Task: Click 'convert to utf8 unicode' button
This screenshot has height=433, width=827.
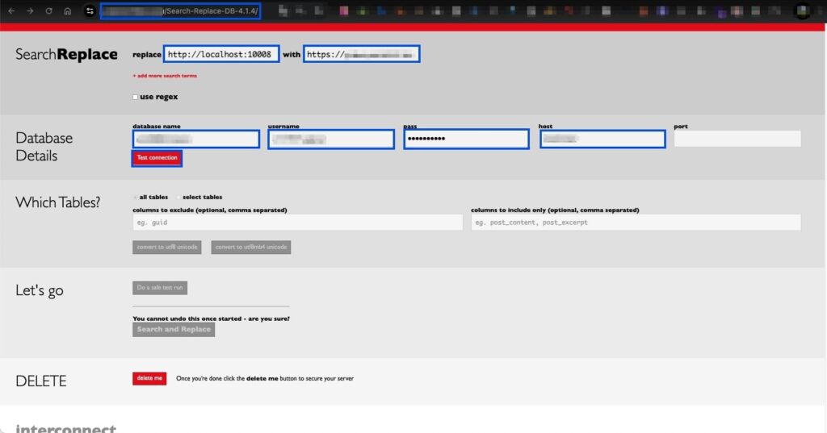Action: (166, 247)
